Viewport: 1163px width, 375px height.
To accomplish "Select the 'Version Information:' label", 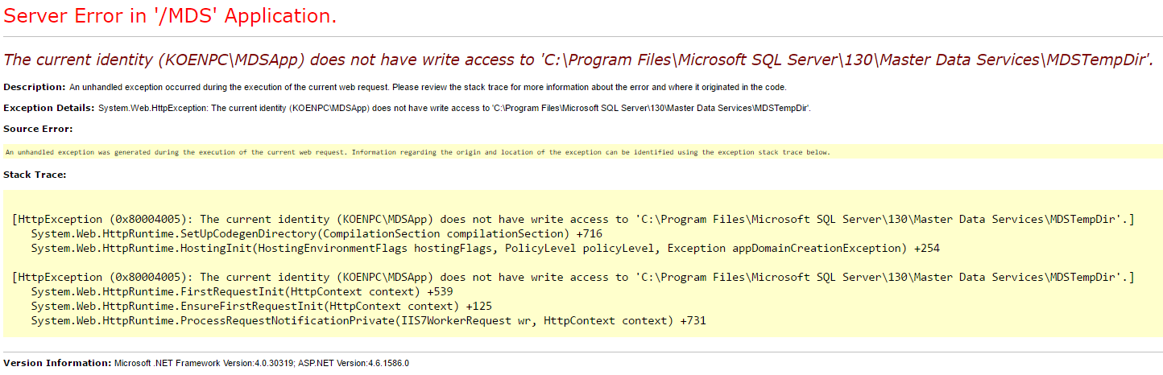I will coord(57,363).
